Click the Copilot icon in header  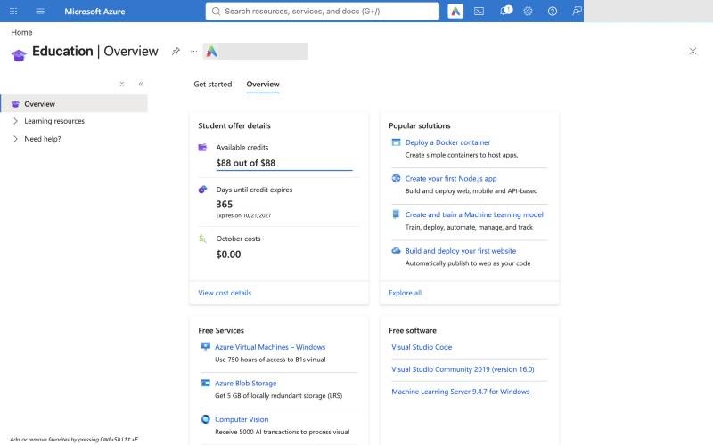tap(455, 12)
